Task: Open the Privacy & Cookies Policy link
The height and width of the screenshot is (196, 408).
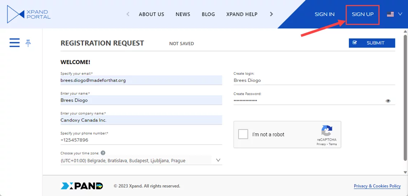Action: pos(377,186)
